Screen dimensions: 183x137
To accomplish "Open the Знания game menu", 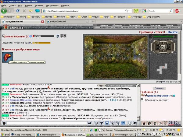I will pos(104,25).
